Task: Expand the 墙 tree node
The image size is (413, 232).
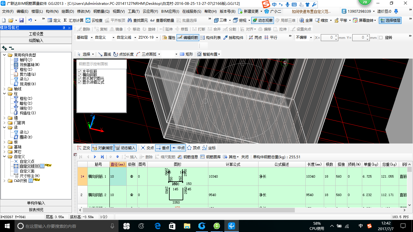Action: (5, 118)
